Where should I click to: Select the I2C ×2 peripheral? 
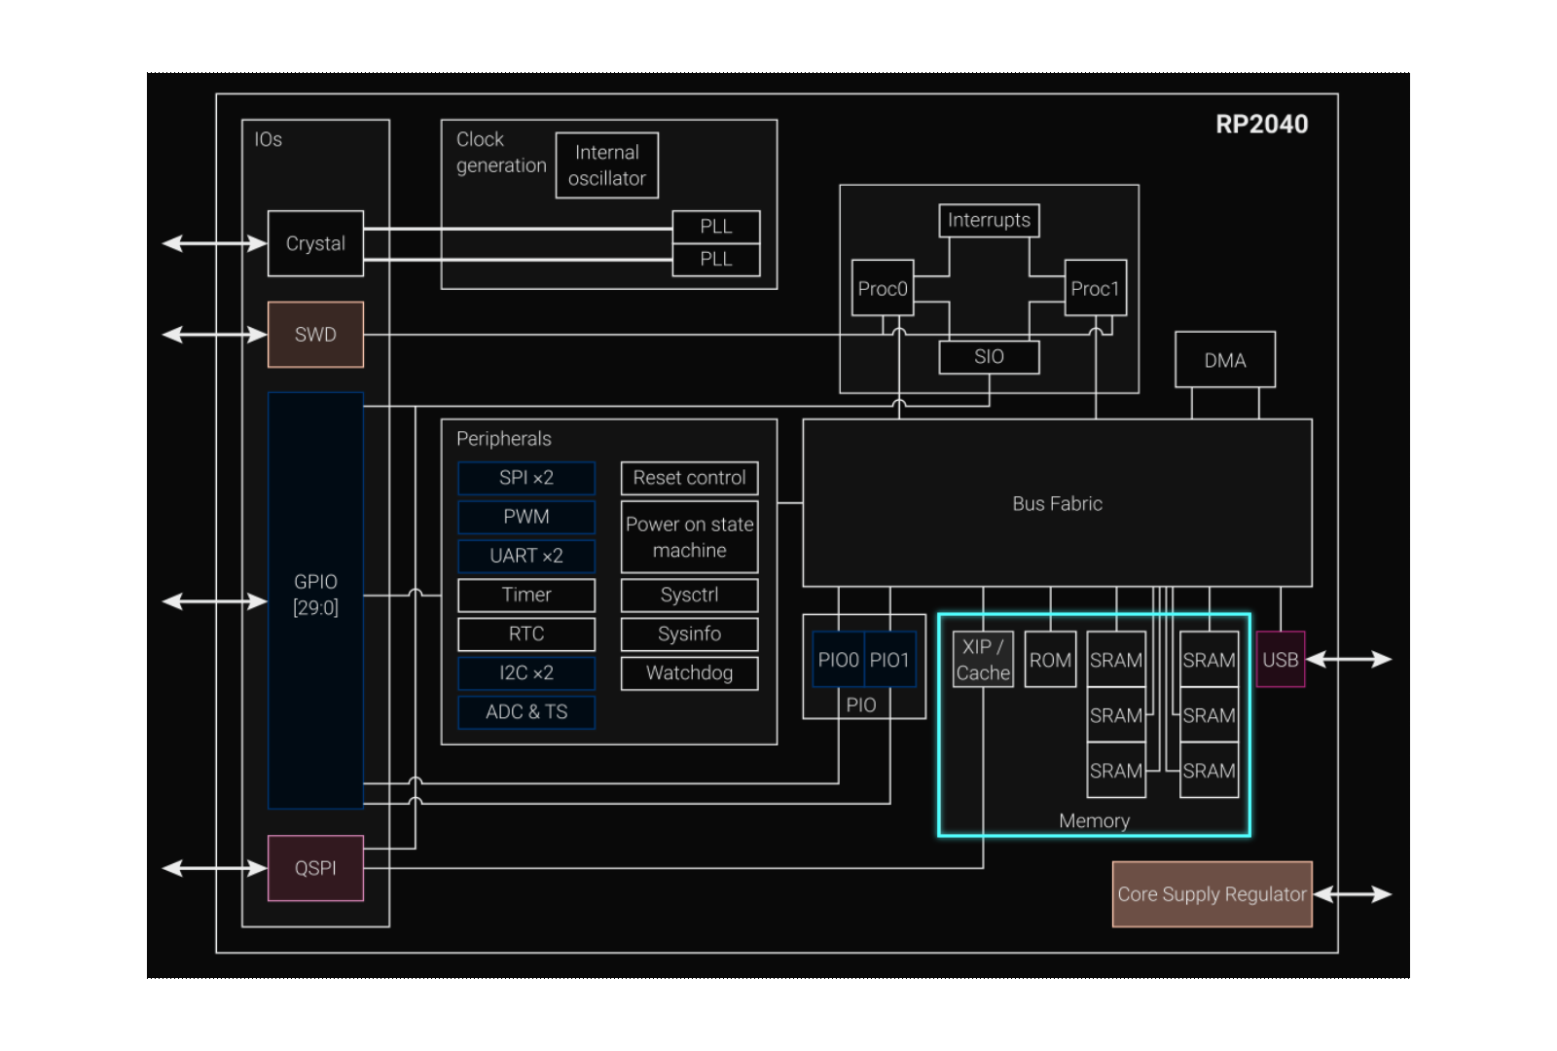pyautogui.click(x=526, y=672)
